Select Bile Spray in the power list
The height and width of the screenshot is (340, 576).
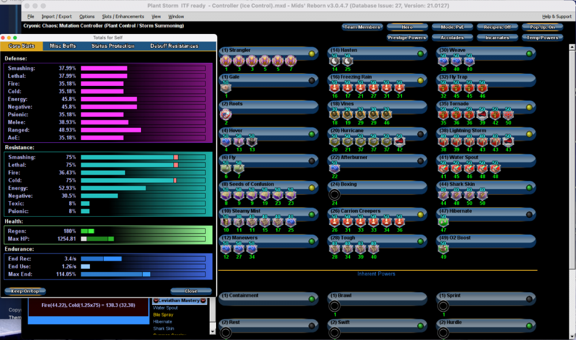pyautogui.click(x=162, y=315)
